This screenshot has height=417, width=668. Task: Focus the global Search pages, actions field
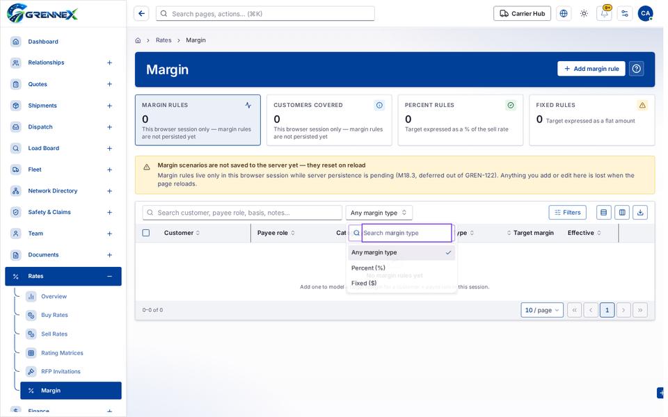(x=265, y=14)
